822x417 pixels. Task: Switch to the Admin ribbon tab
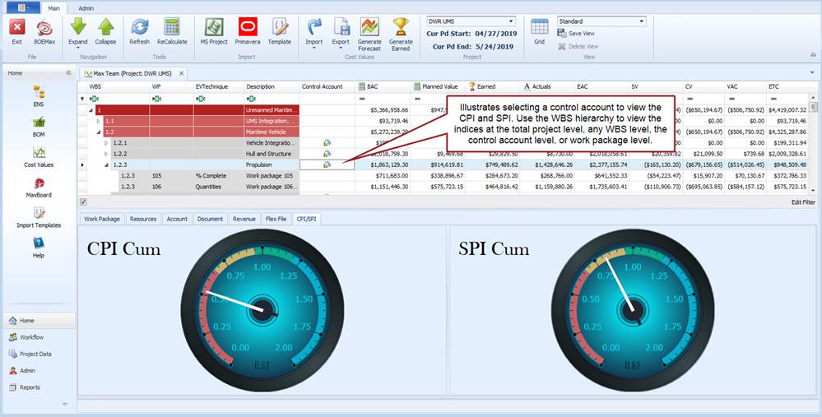86,8
